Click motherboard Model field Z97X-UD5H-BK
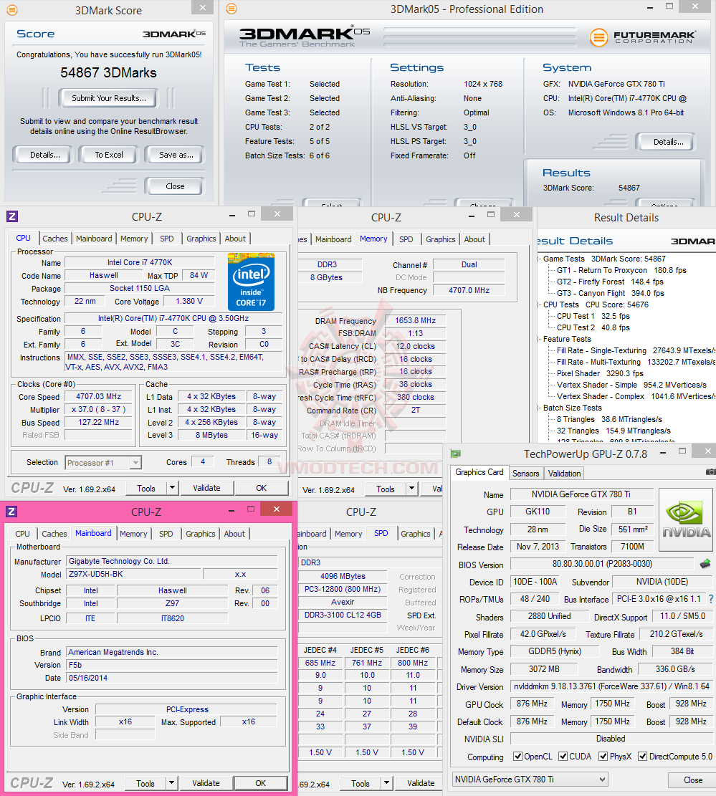Screen dimensions: 716x796 (x=134, y=574)
